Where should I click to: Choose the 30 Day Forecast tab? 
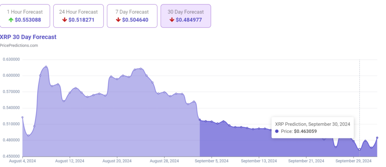coord(186,16)
